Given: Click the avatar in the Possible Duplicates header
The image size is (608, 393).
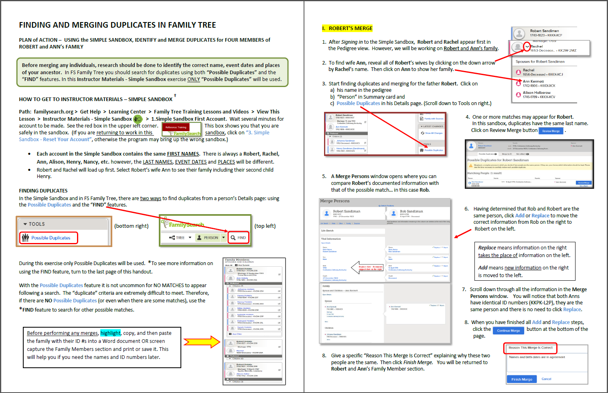Looking at the screenshot, I should [x=471, y=146].
